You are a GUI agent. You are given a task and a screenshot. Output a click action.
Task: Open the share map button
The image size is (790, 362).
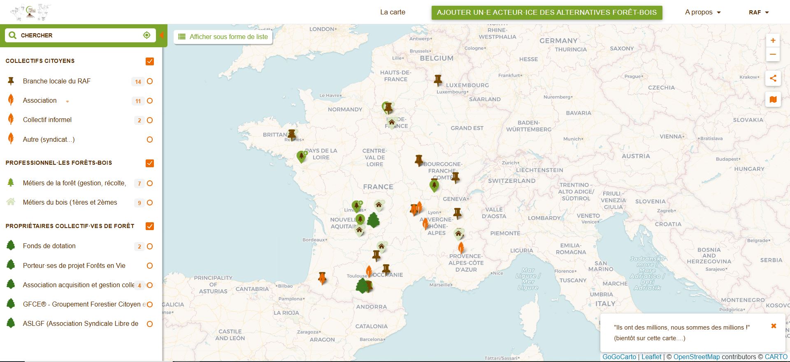pyautogui.click(x=773, y=78)
